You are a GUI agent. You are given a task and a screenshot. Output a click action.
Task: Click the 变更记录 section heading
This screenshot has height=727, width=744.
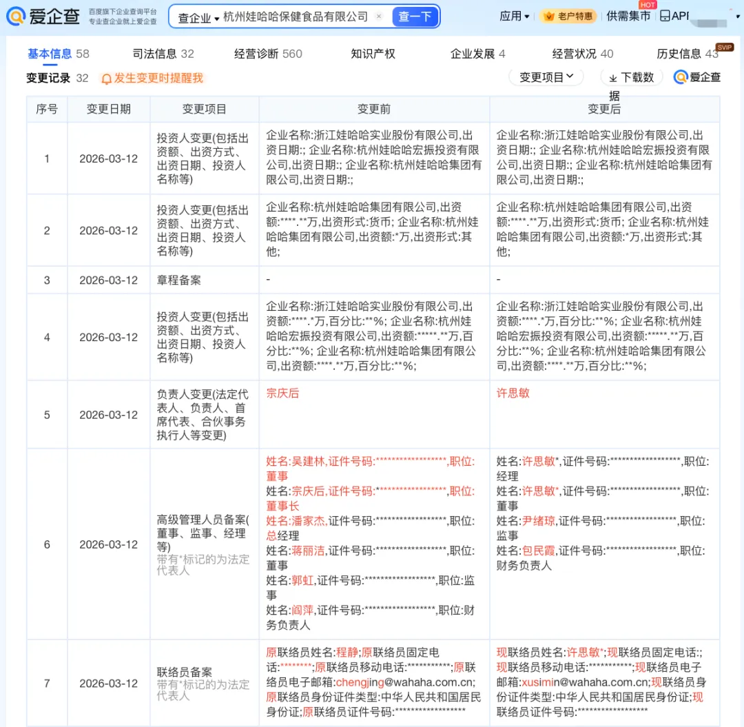click(48, 78)
